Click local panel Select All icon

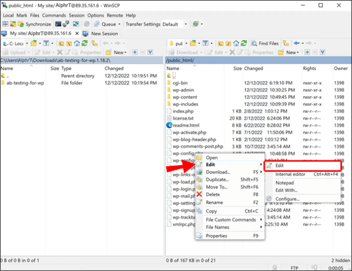[150, 53]
